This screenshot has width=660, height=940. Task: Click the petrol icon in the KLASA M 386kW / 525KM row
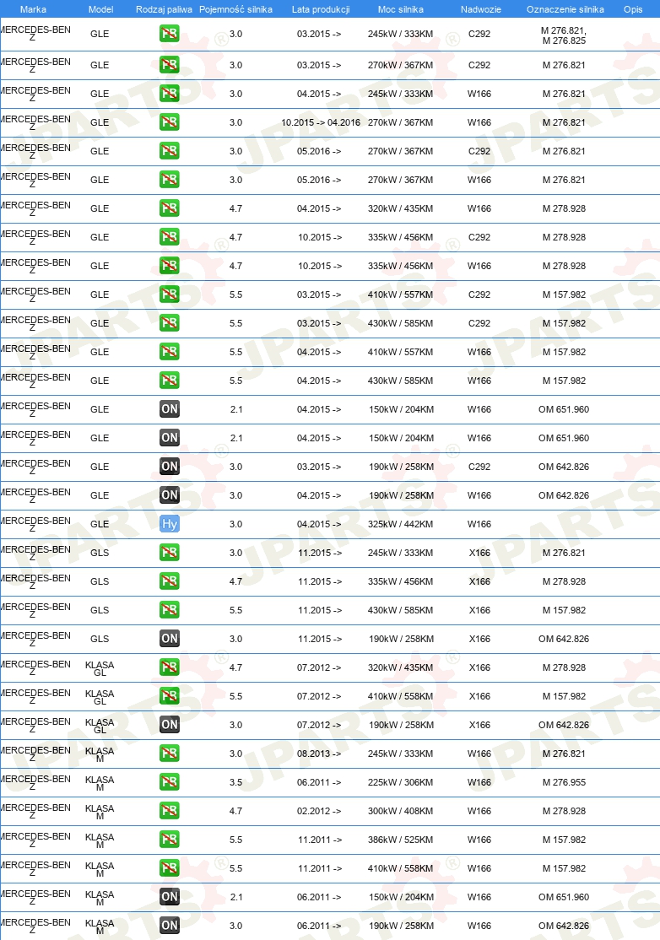[170, 840]
